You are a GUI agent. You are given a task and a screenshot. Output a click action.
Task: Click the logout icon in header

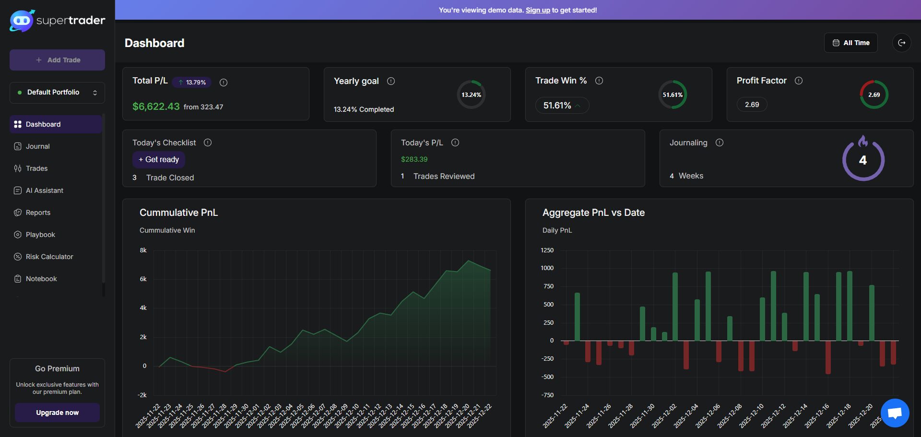(x=901, y=43)
